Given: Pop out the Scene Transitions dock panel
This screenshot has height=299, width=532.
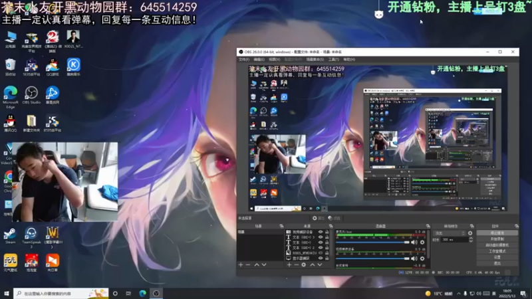Looking at the screenshot, I should point(472,226).
